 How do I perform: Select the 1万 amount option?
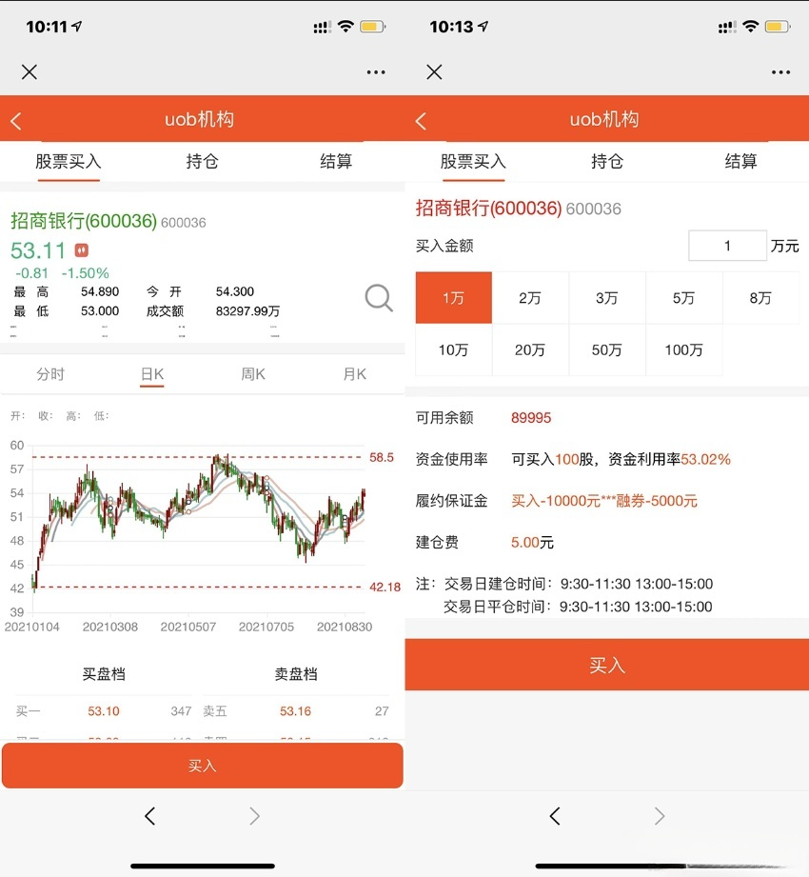(x=453, y=297)
